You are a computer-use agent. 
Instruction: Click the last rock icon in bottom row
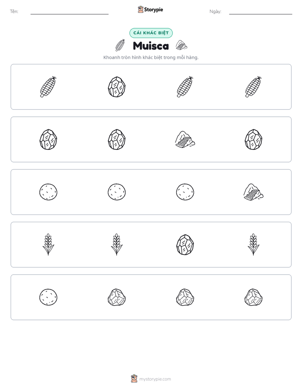click(x=253, y=297)
